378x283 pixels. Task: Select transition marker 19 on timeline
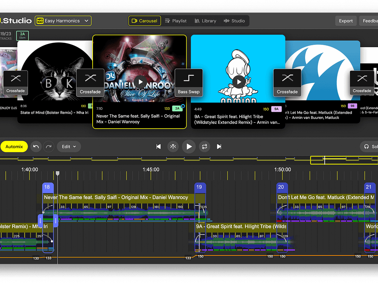click(x=199, y=187)
